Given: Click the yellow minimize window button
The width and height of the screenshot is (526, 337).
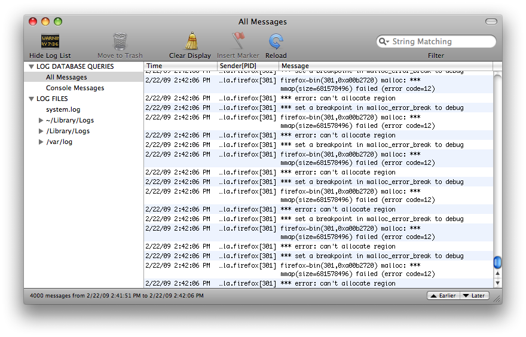Looking at the screenshot, I should tap(45, 22).
